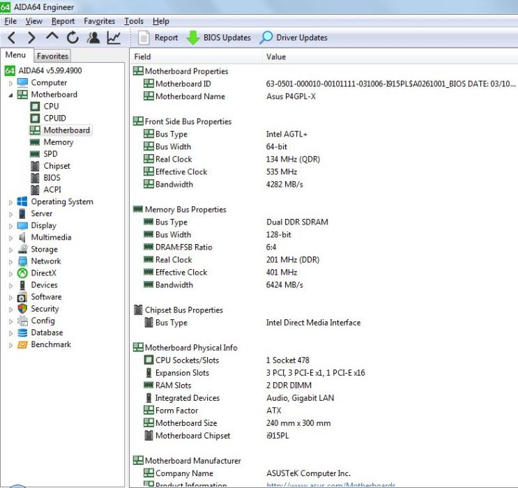The height and width of the screenshot is (488, 518).
Task: Click the Field column header
Action: coord(196,57)
